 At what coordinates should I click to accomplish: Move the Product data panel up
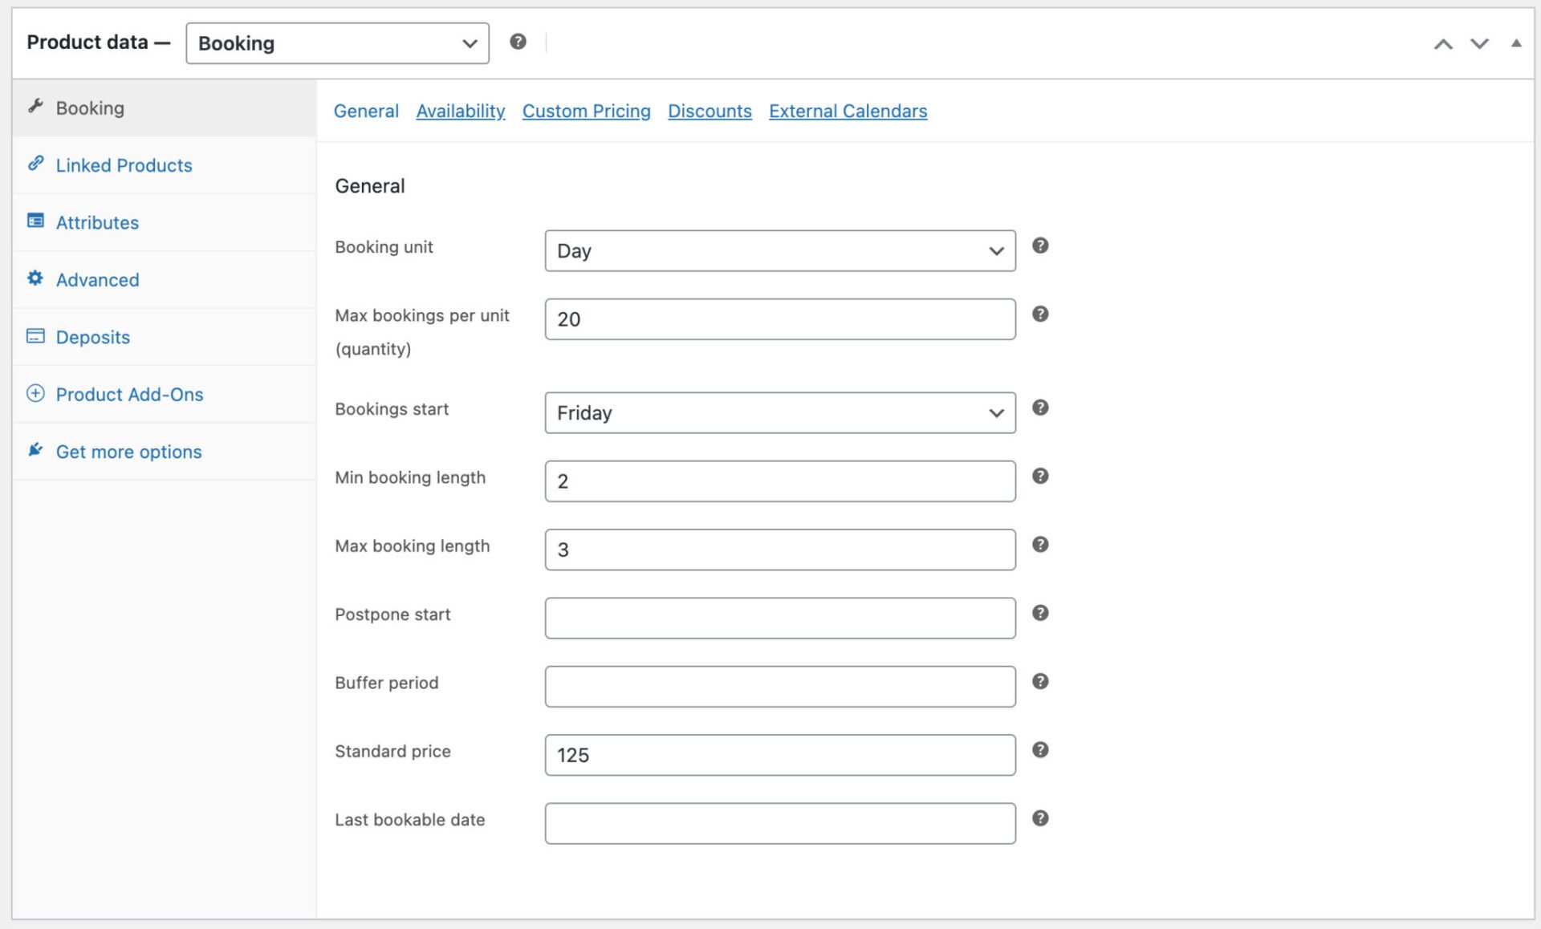pyautogui.click(x=1443, y=43)
